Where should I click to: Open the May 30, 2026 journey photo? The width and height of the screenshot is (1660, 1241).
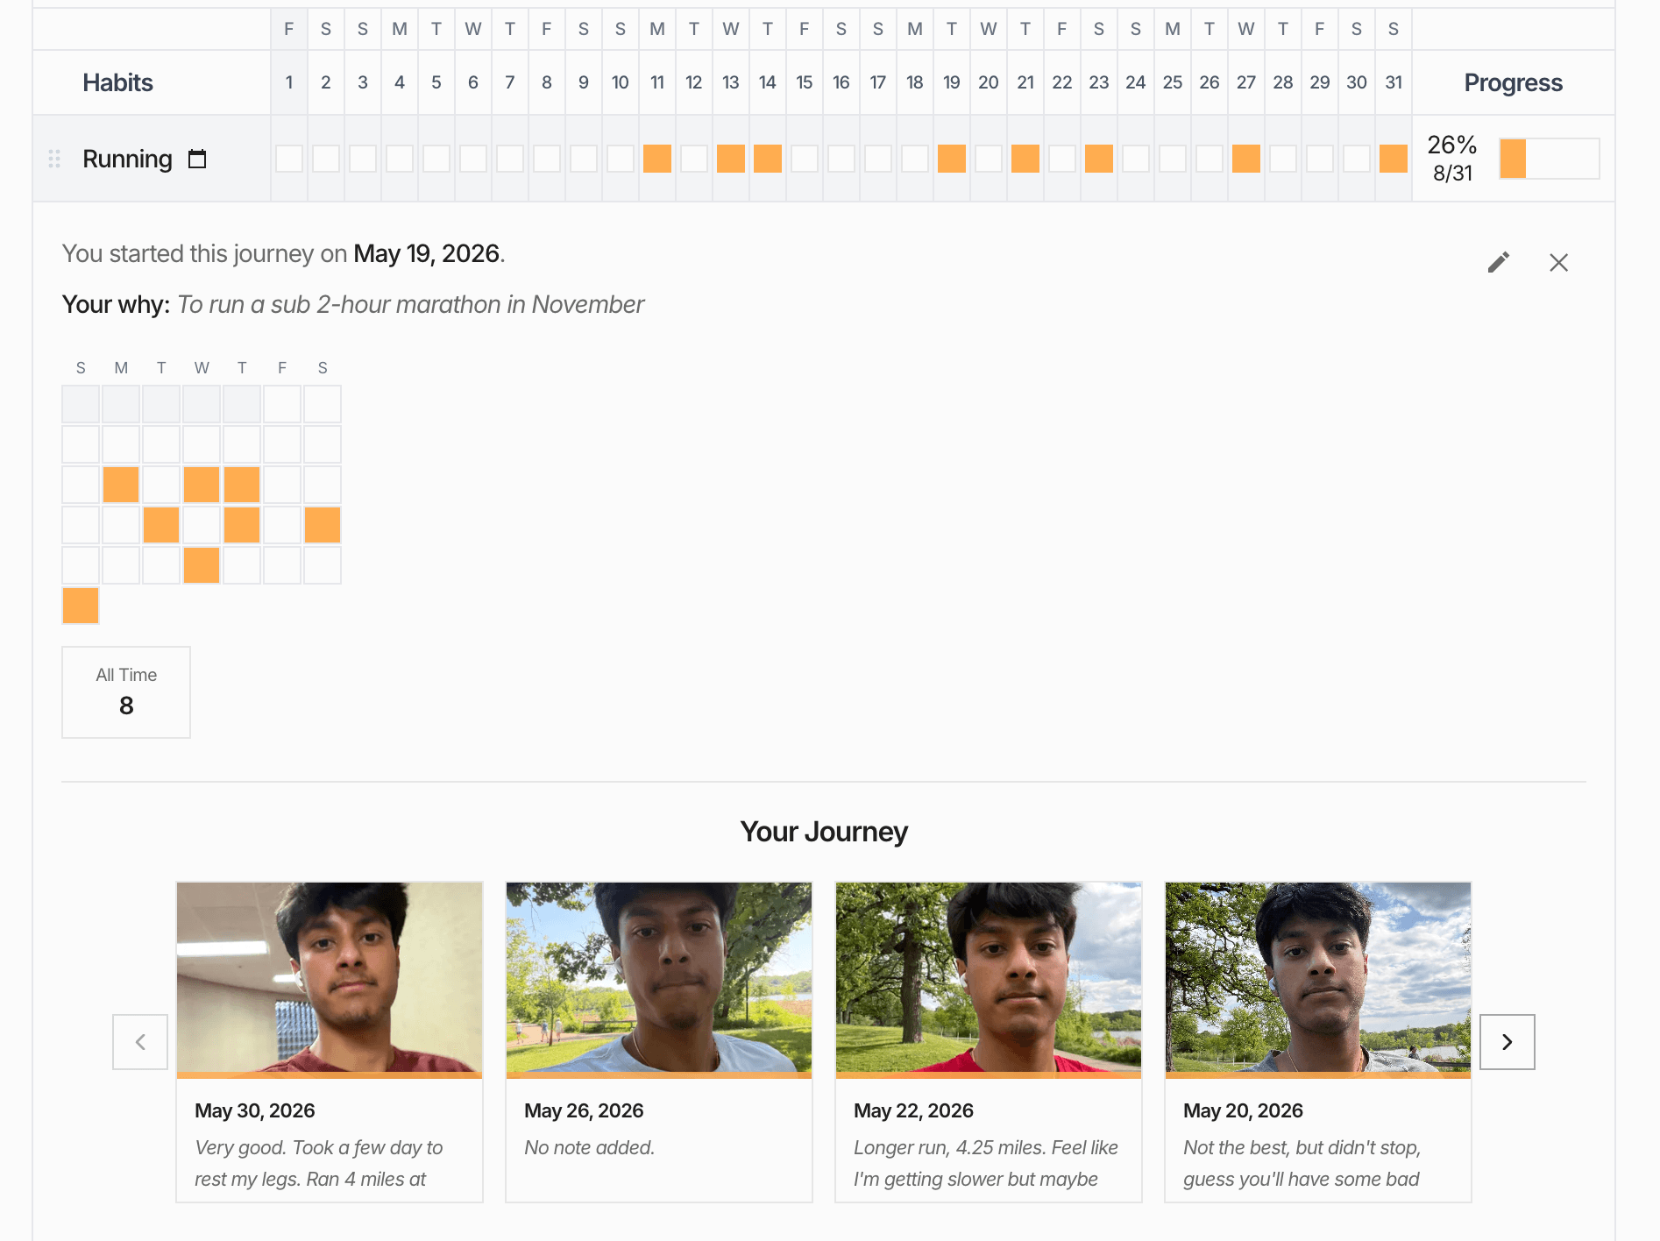(x=330, y=978)
